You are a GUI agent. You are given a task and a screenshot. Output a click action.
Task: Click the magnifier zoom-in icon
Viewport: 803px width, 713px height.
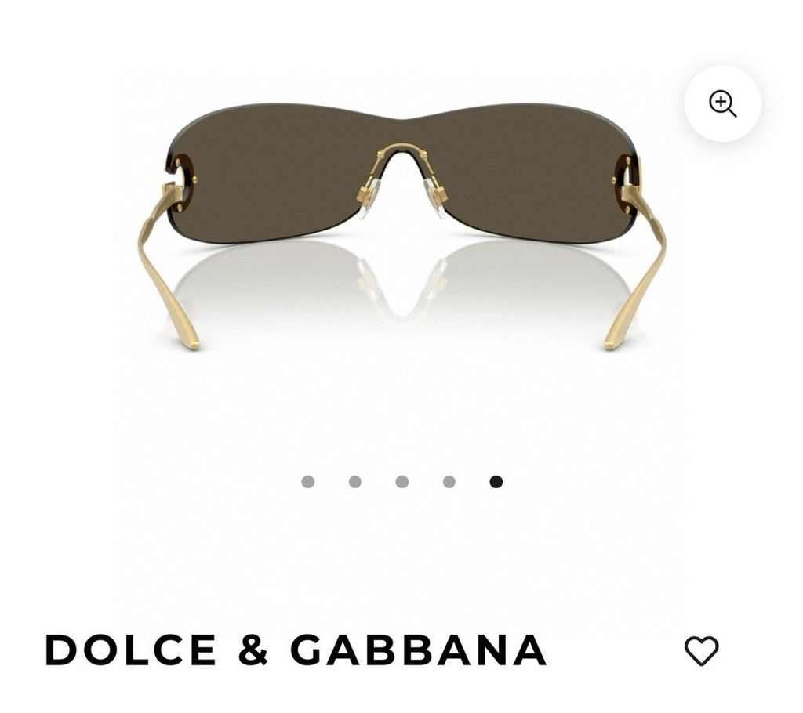pyautogui.click(x=722, y=104)
